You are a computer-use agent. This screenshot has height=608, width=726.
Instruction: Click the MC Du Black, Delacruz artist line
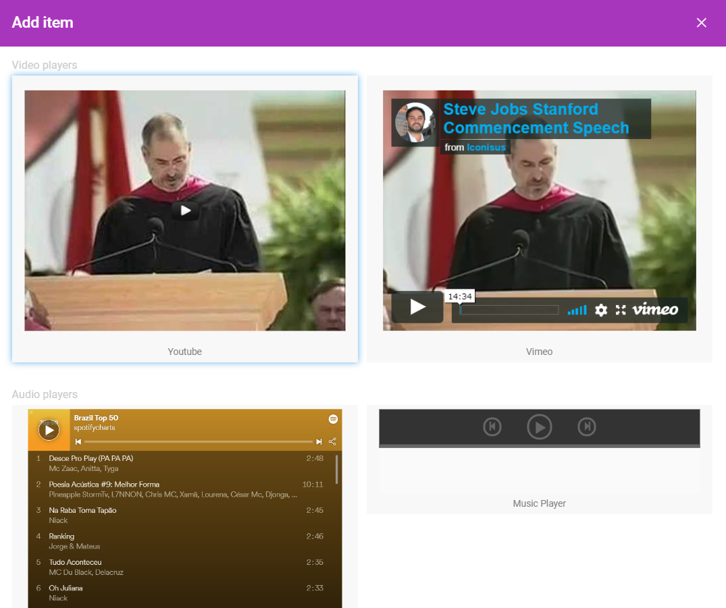86,572
